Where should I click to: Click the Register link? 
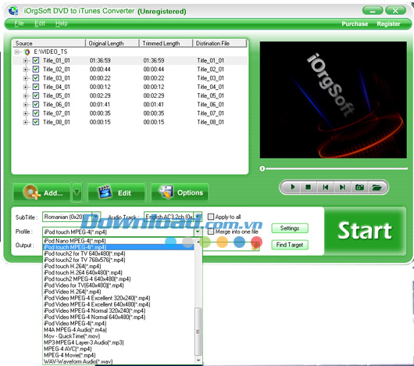pyautogui.click(x=388, y=23)
